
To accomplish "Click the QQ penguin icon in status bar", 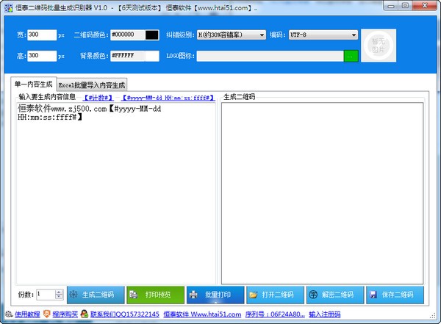I will tap(84, 314).
